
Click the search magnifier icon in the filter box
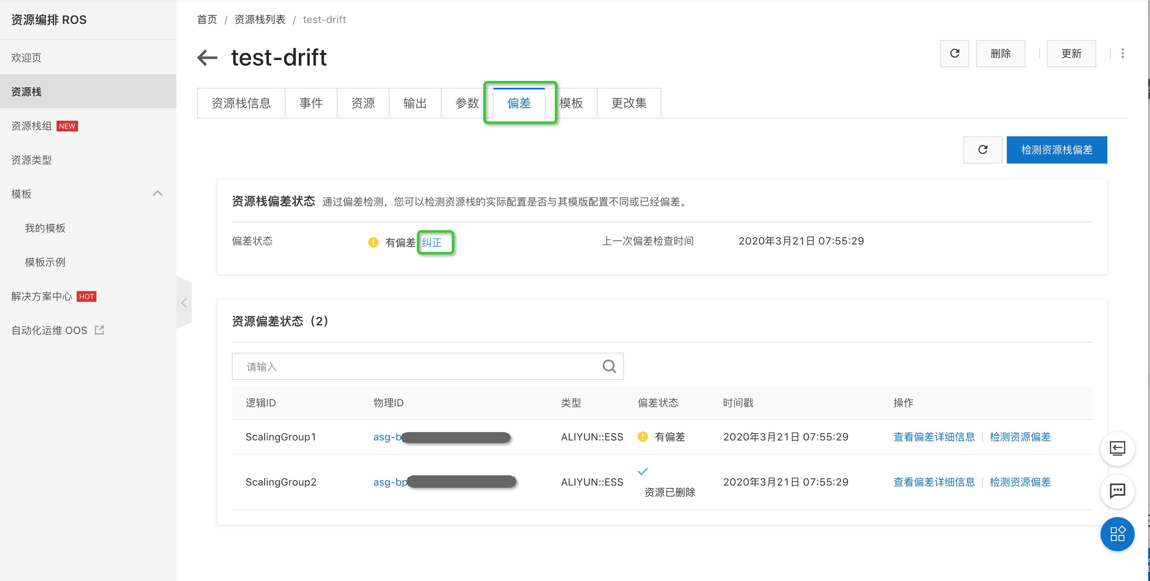pyautogui.click(x=609, y=366)
